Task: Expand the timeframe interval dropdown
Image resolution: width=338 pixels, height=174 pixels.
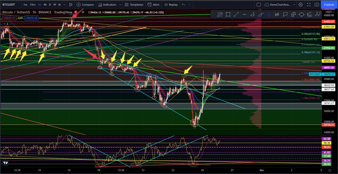Action: pos(64,4)
